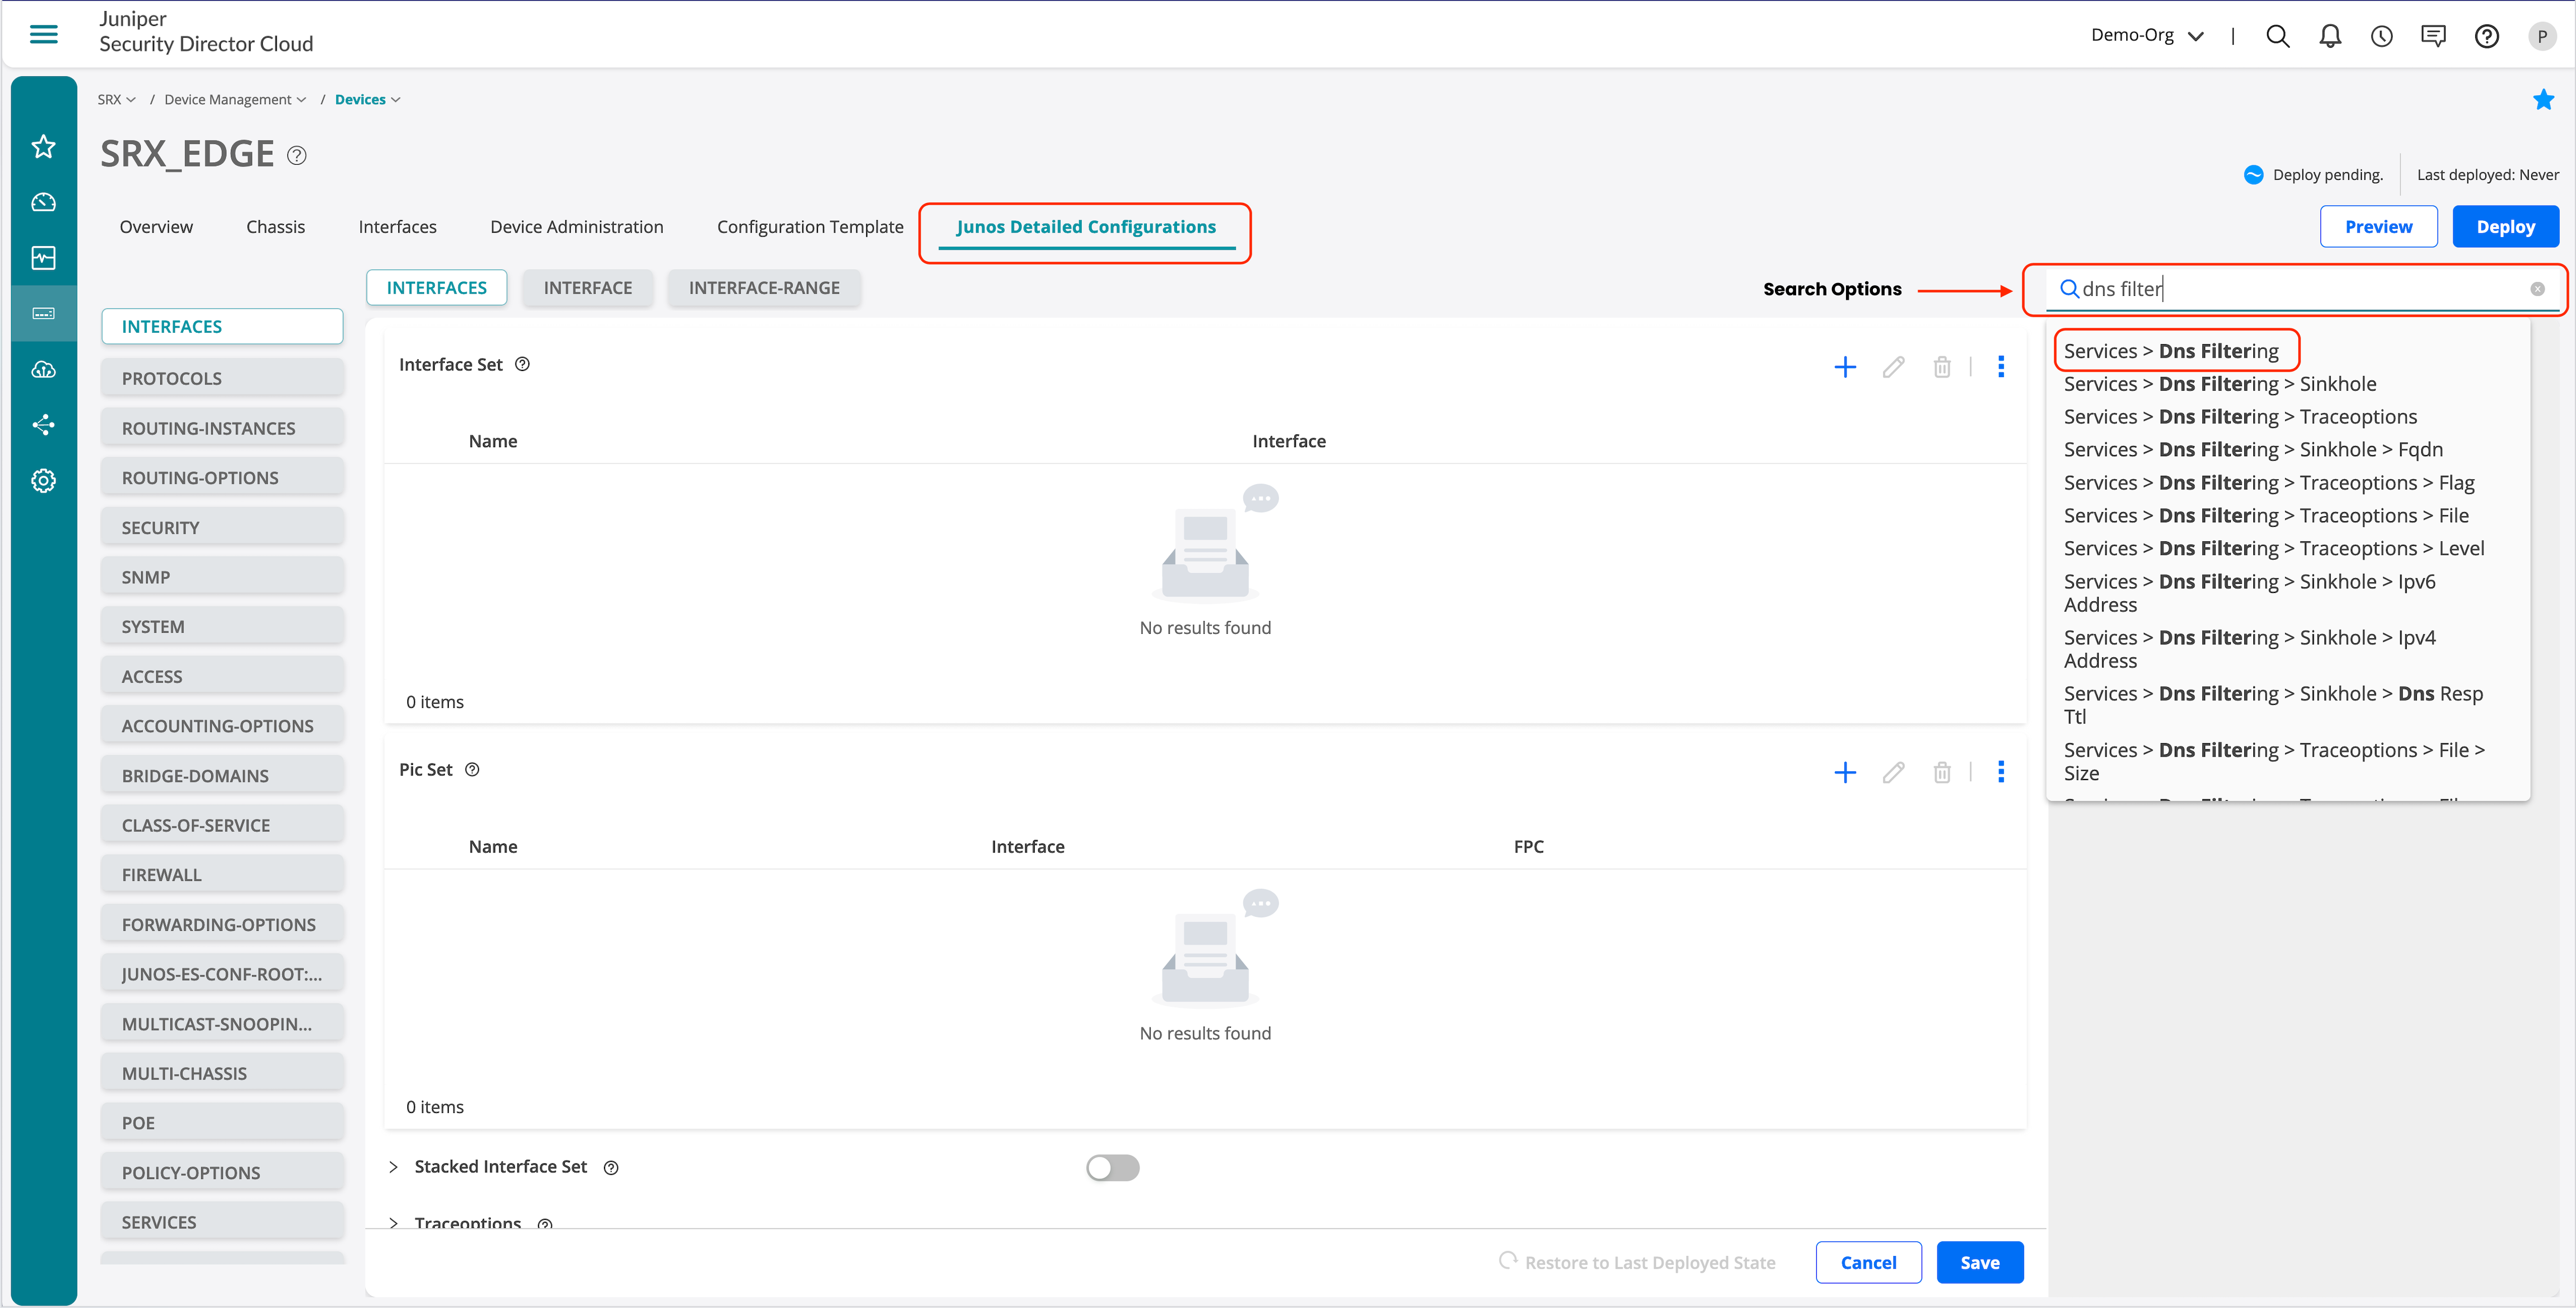
Task: Open the SECURITY configuration category
Action: pos(222,527)
